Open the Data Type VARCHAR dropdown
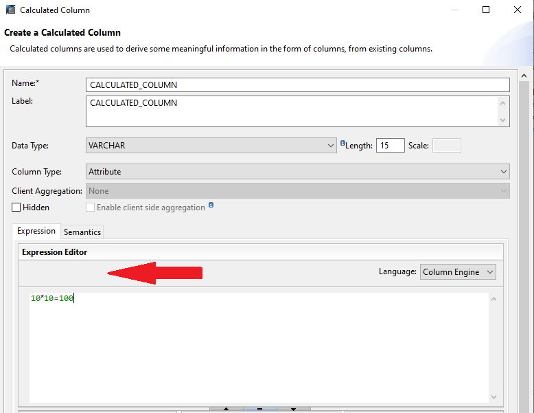Viewport: 534px width, 413px height. (211, 145)
